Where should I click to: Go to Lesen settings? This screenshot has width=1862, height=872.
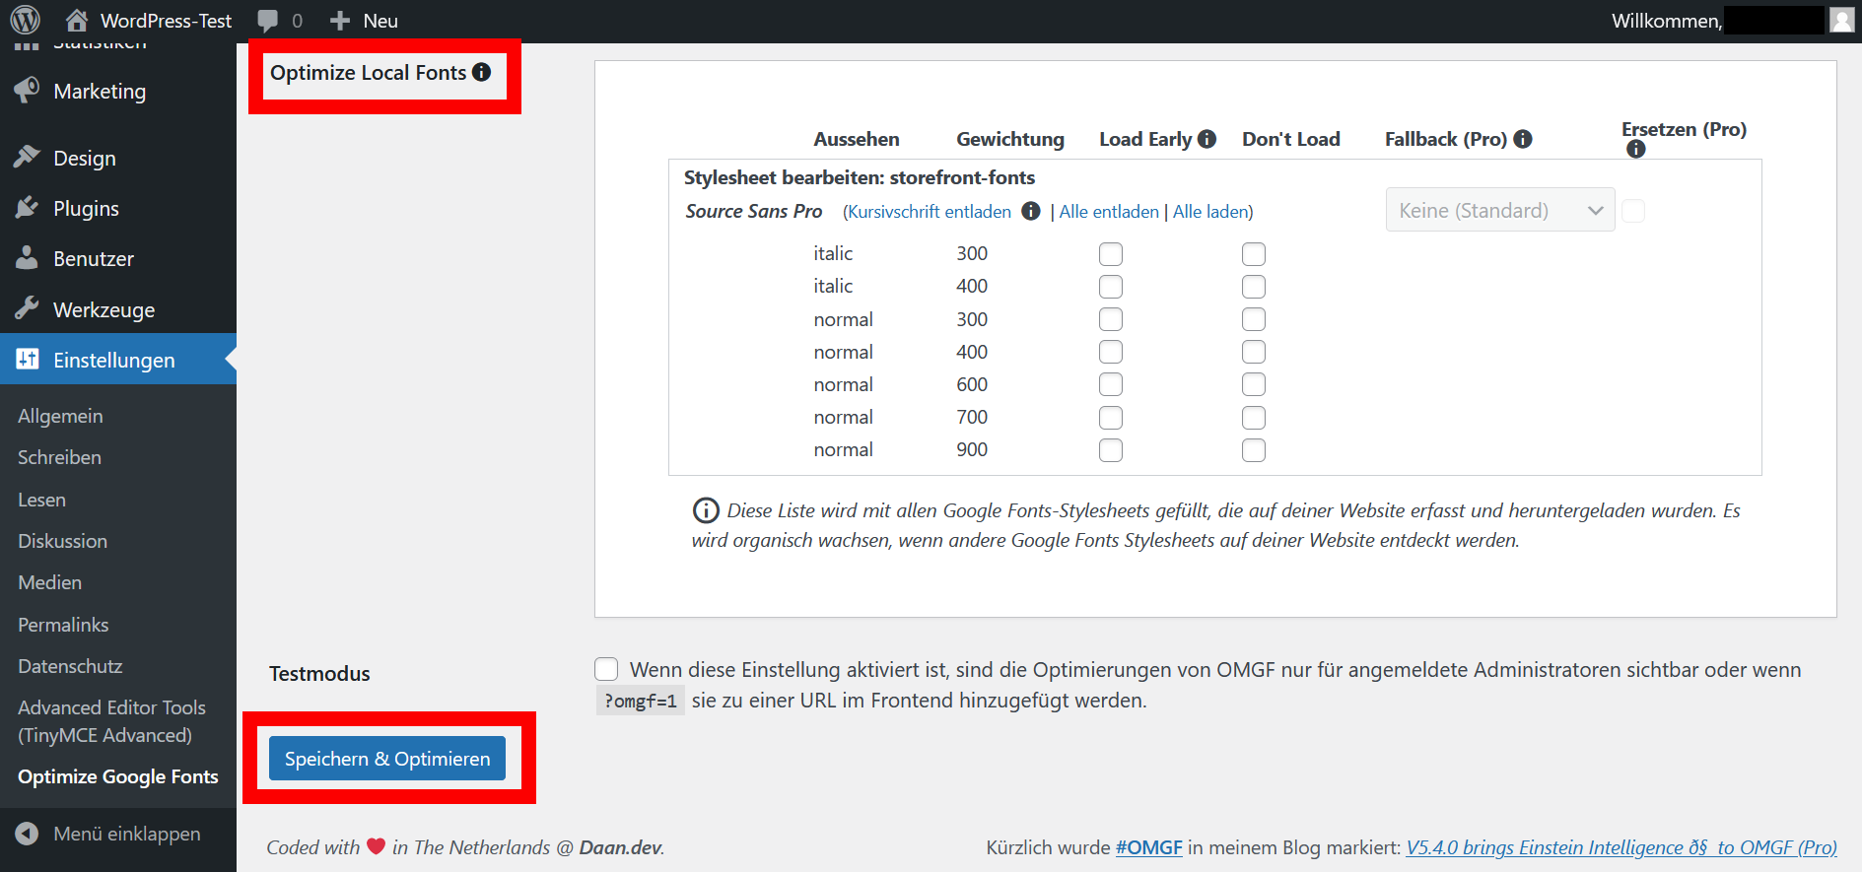tap(41, 500)
